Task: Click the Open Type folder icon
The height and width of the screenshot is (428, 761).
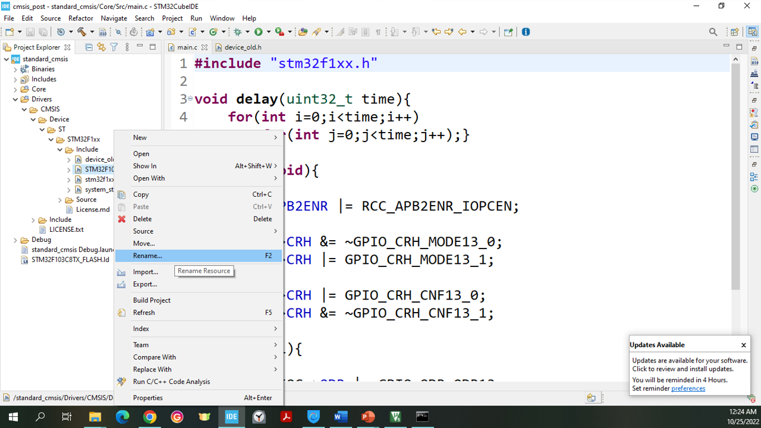Action: coord(303,32)
